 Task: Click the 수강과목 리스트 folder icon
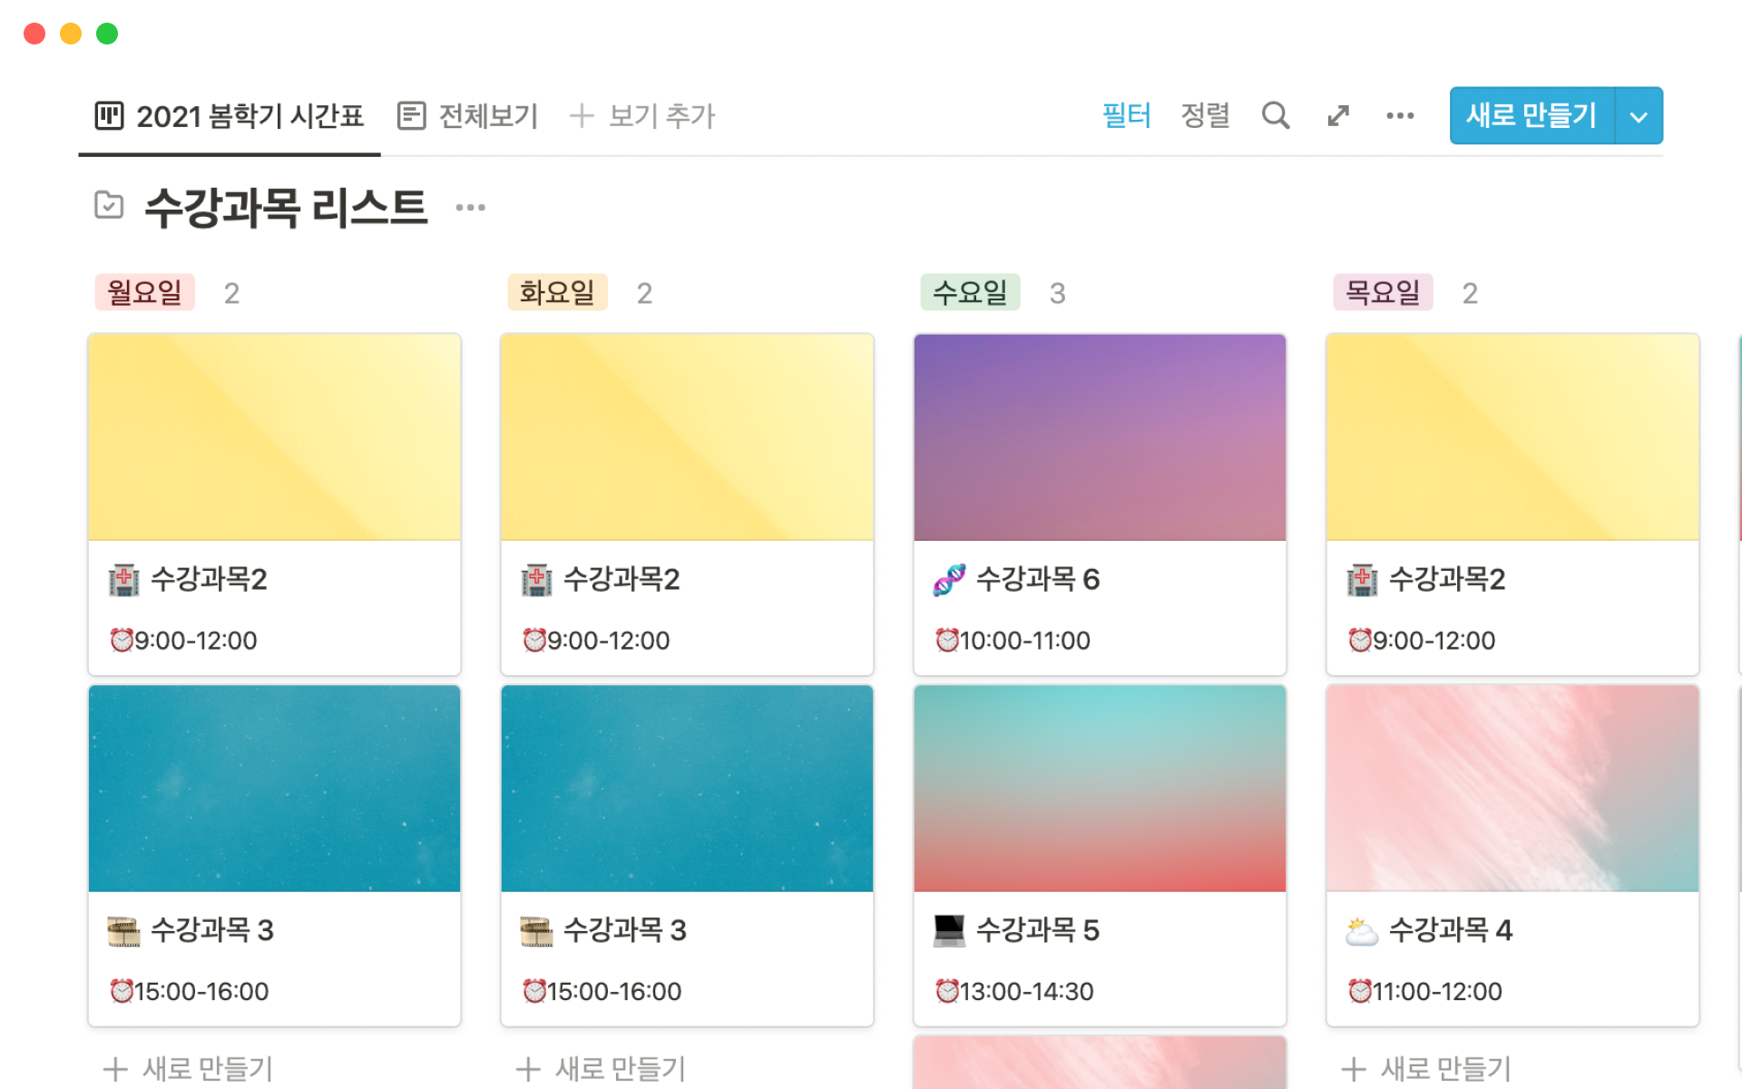109,205
